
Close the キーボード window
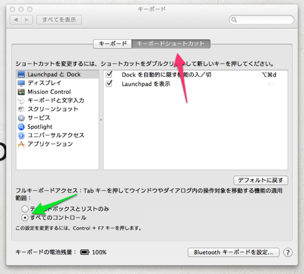coord(12,9)
